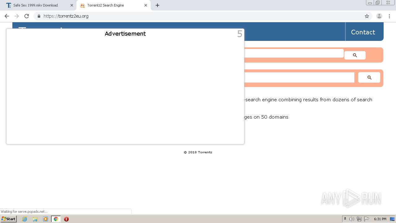Open the Chrome profile avatar
The width and height of the screenshot is (396, 223).
[379, 16]
